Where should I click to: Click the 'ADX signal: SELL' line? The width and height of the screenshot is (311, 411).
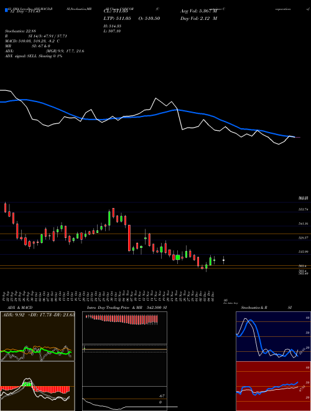click(x=34, y=56)
